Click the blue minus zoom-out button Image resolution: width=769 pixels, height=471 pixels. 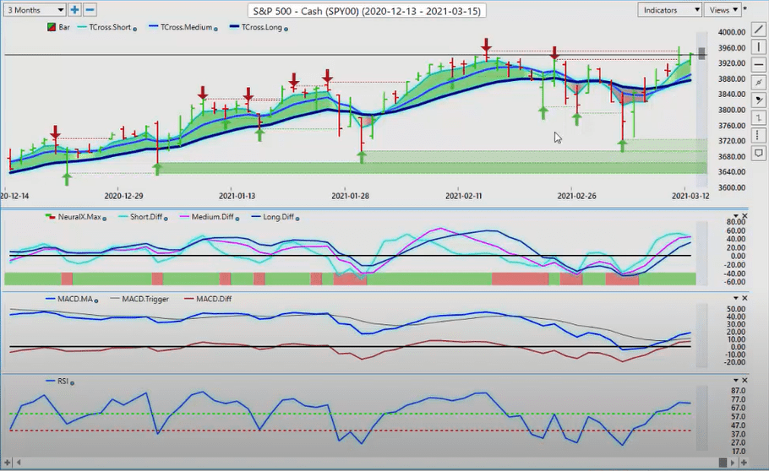[90, 9]
